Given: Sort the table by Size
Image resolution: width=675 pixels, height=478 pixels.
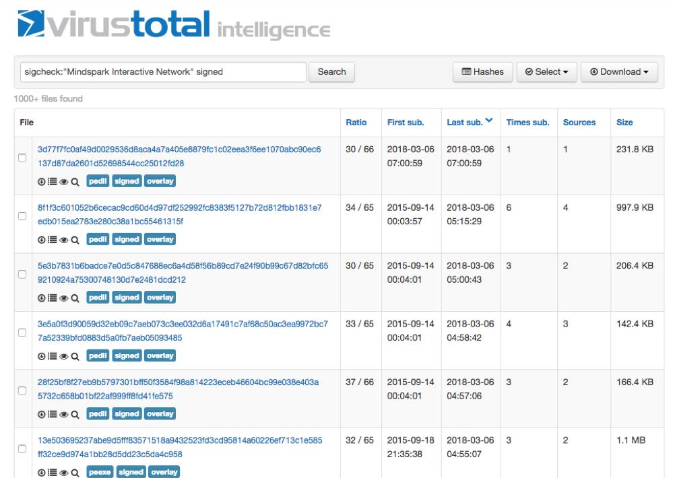Looking at the screenshot, I should (624, 122).
